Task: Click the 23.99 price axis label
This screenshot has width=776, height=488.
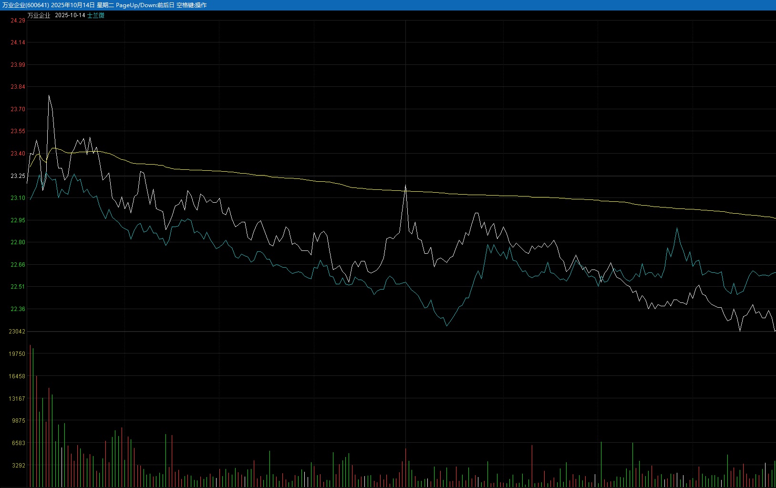Action: point(18,65)
